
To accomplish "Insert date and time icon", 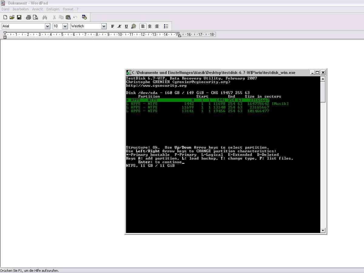I will (x=84, y=17).
